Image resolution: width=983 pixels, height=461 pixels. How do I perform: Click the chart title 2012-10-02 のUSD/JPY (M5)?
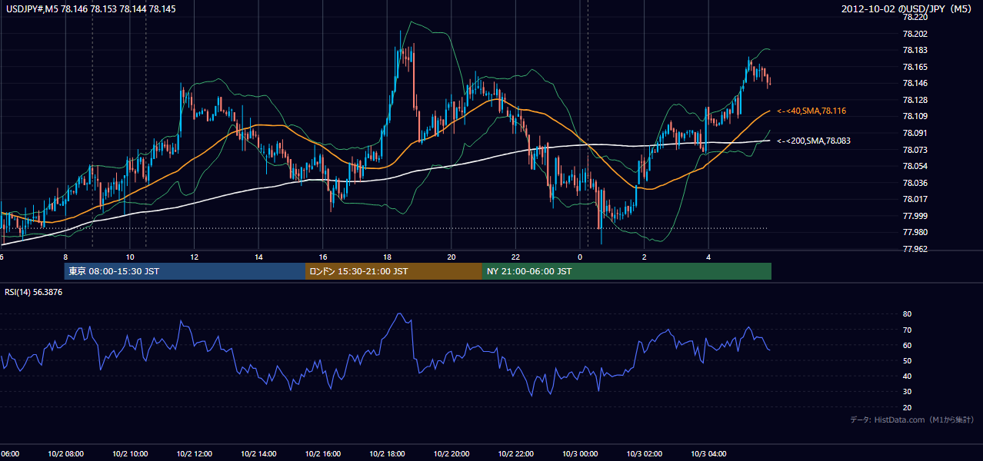908,8
